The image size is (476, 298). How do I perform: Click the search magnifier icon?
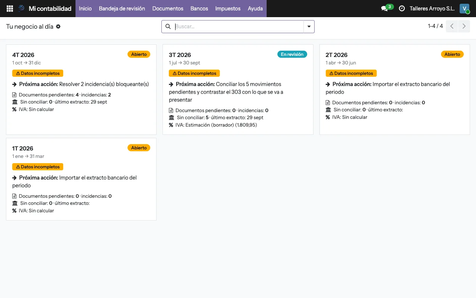[168, 26]
